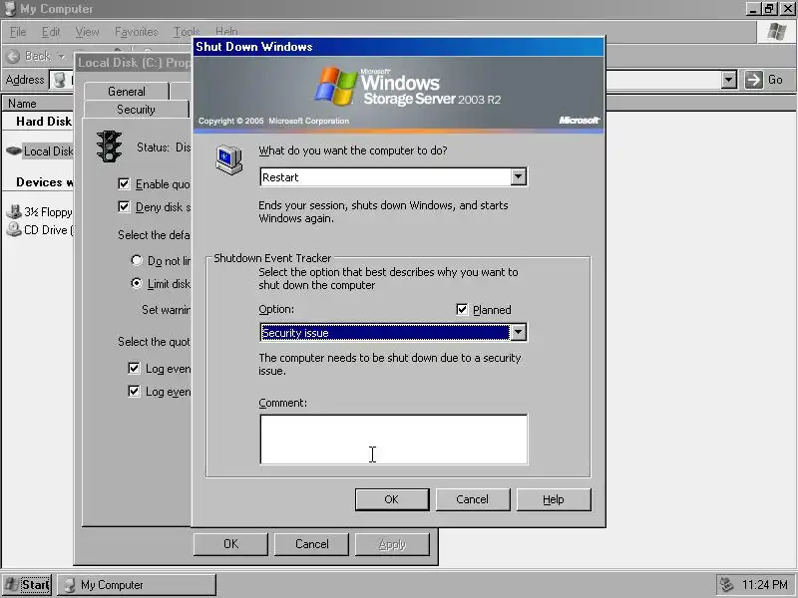
Task: Open Help in Shut Down dialog
Action: point(554,499)
